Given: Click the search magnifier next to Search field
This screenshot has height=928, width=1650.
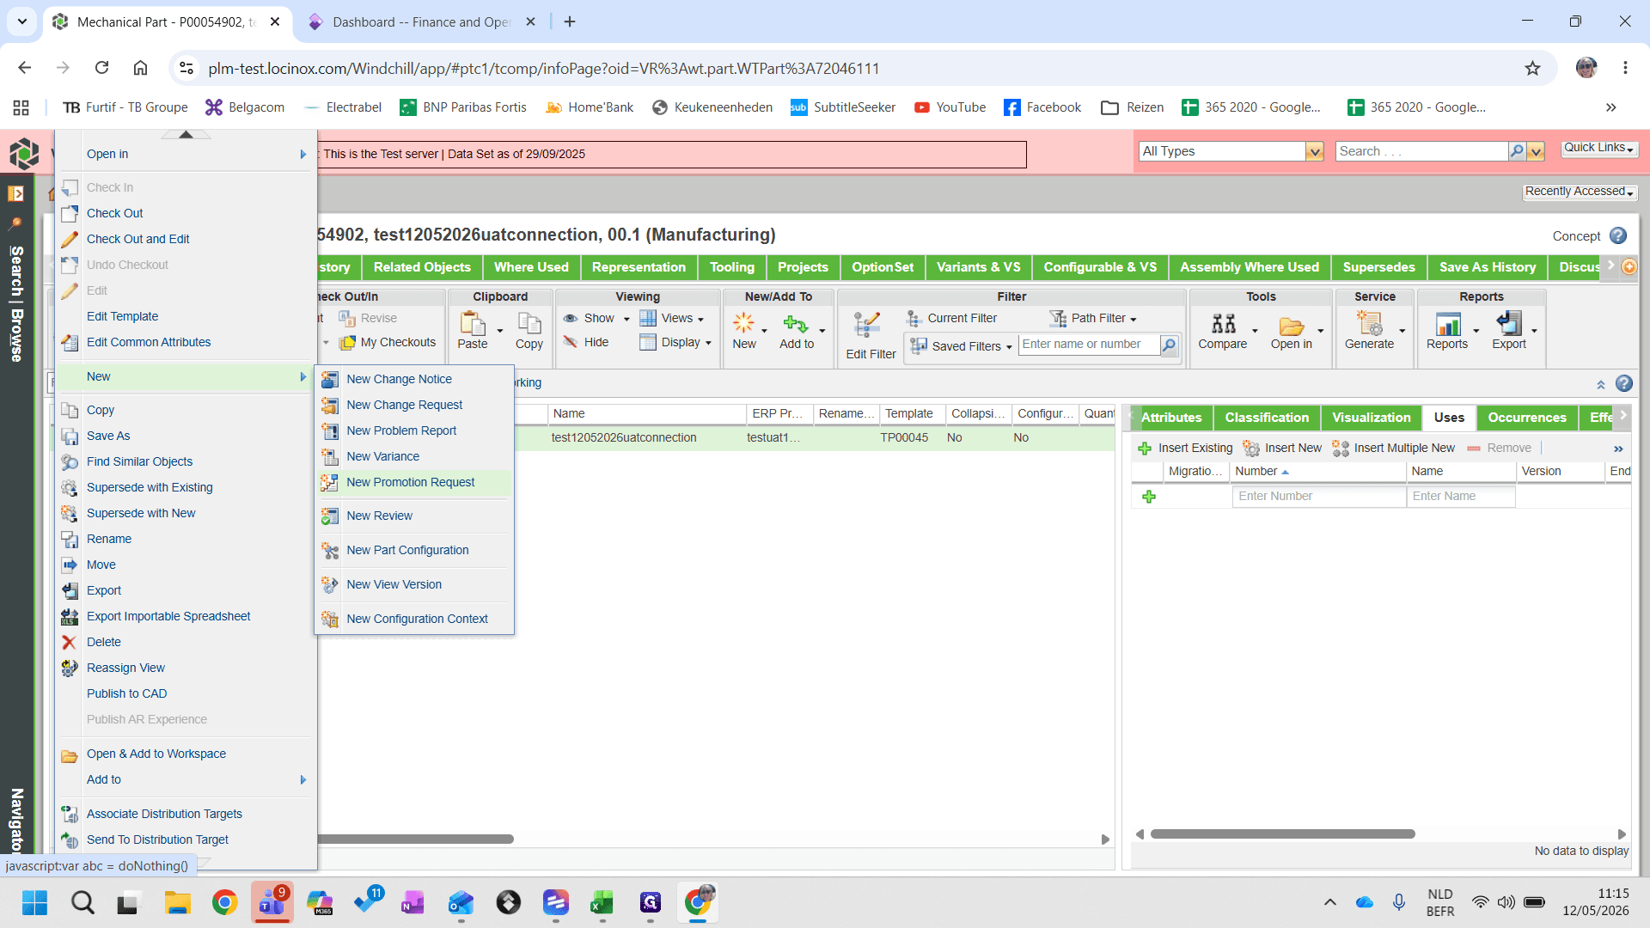Looking at the screenshot, I should point(1517,151).
